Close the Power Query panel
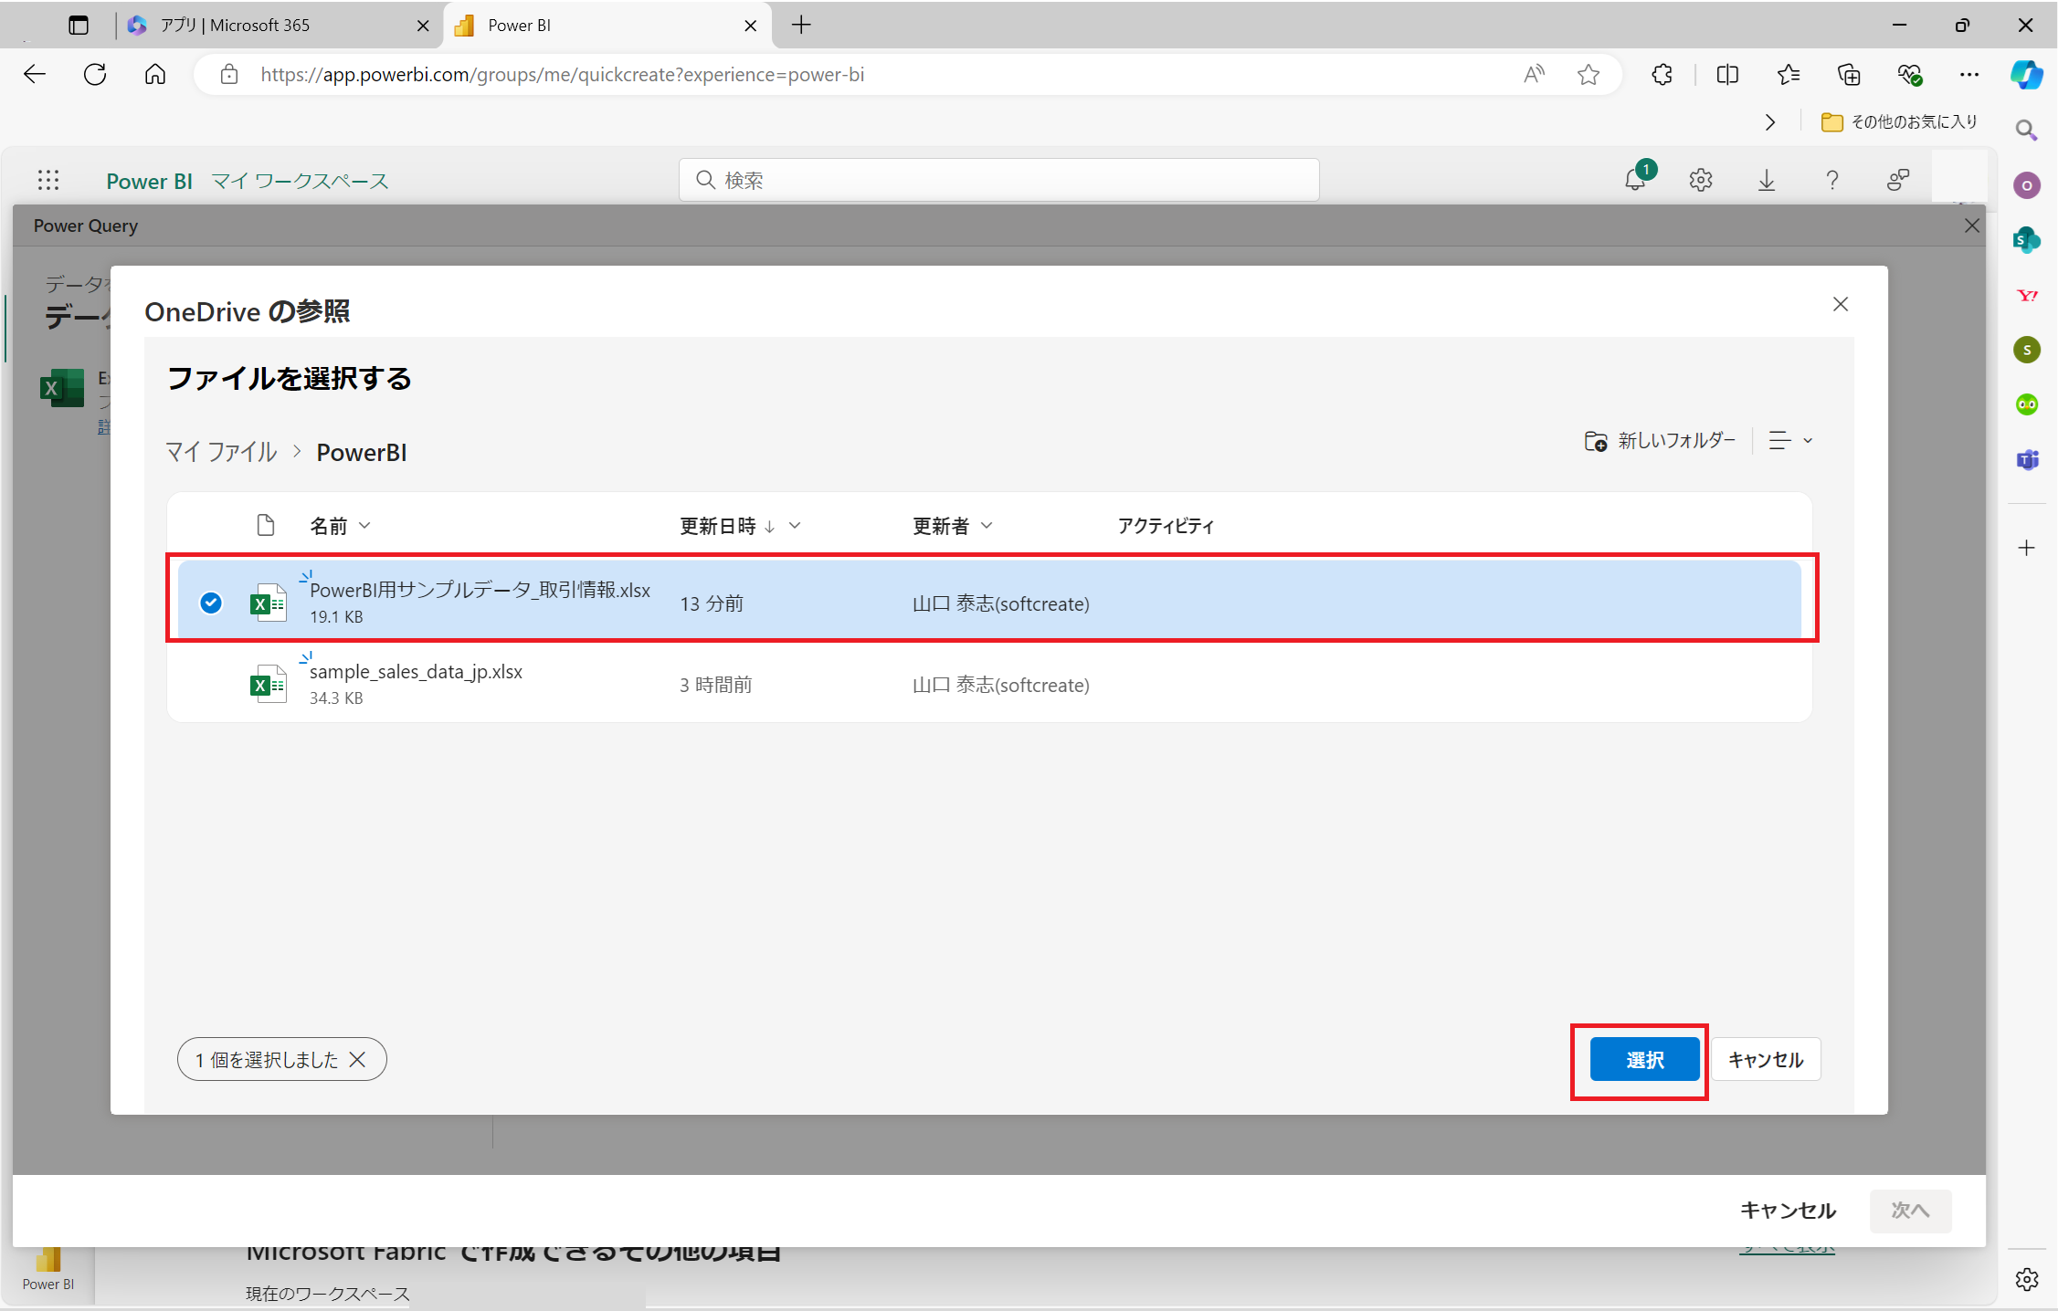 tap(1972, 225)
